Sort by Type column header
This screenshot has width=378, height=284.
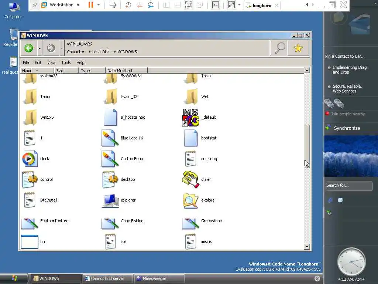click(x=92, y=71)
